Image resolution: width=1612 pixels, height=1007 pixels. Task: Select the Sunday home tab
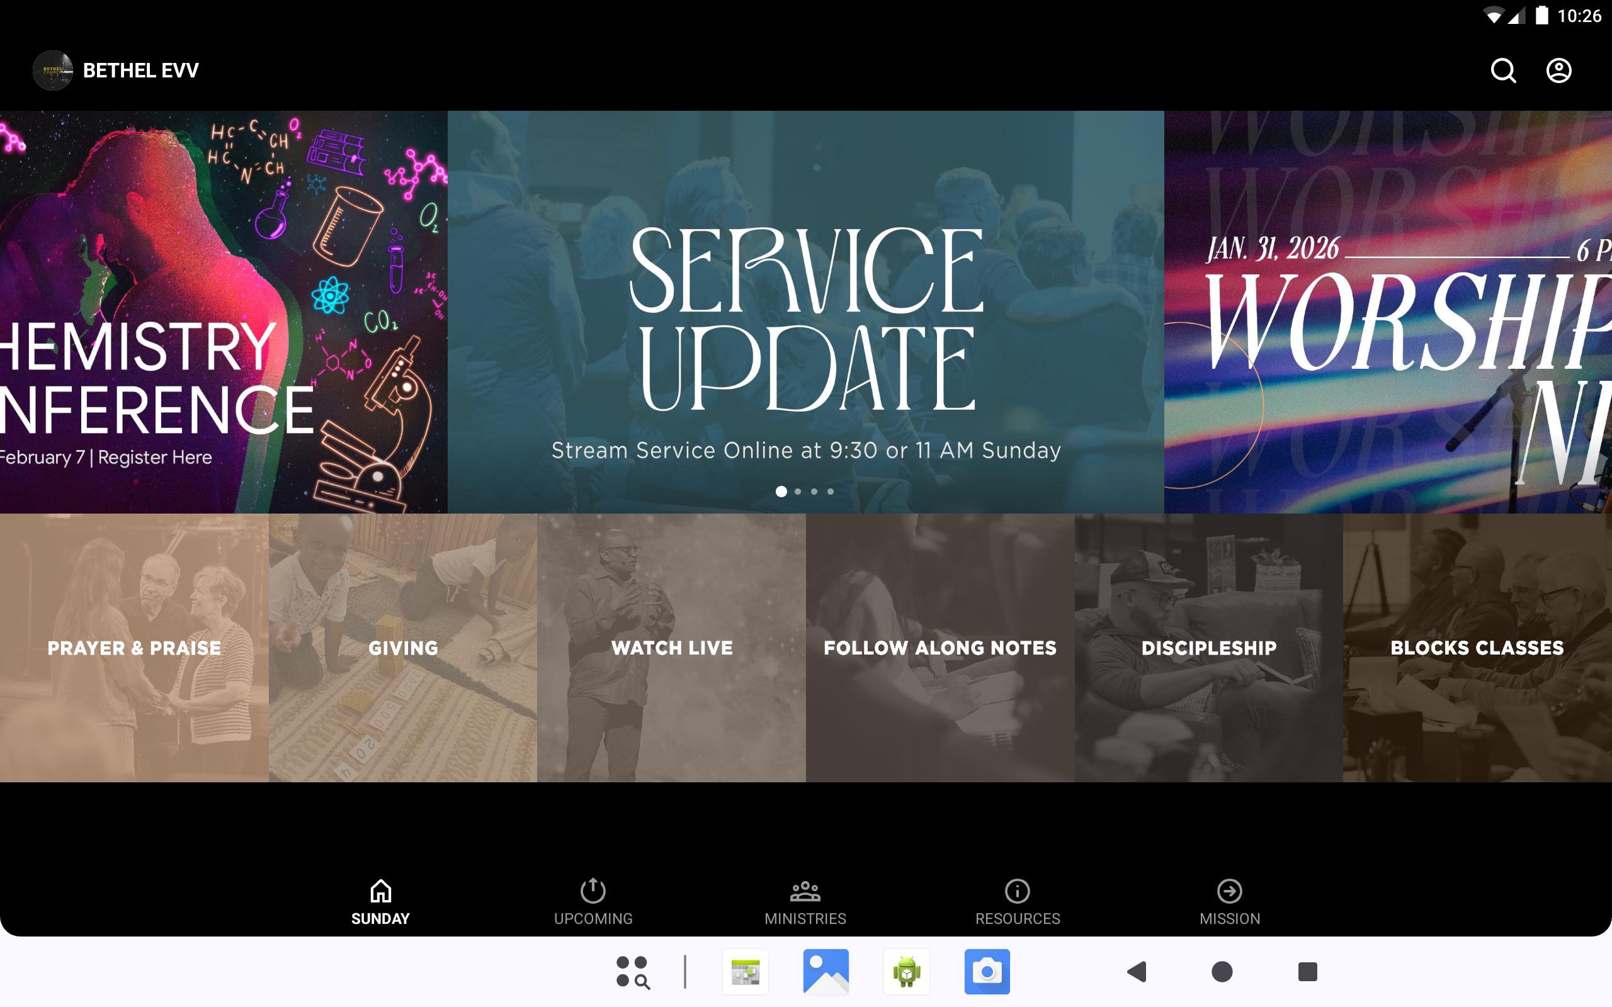pyautogui.click(x=380, y=902)
